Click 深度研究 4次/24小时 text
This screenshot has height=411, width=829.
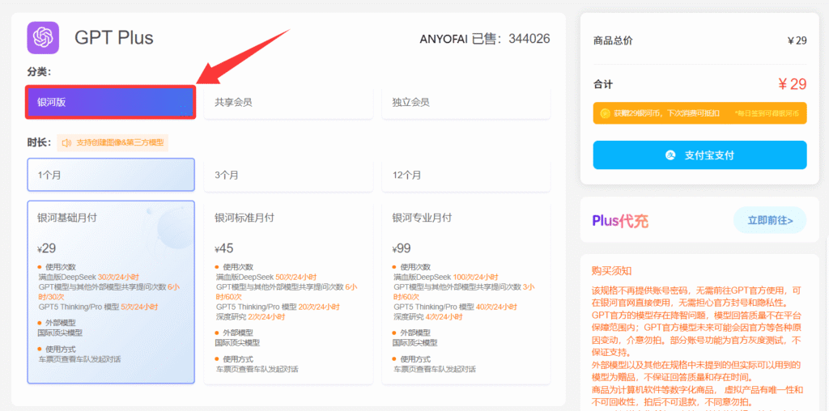[428, 317]
